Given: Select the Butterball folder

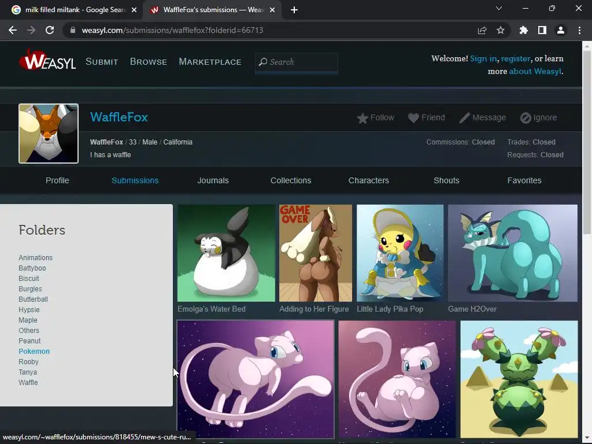Looking at the screenshot, I should 33,299.
